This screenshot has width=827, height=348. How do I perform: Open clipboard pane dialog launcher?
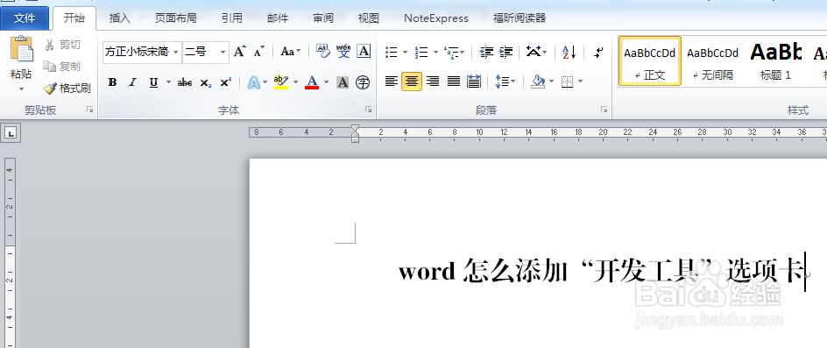(89, 110)
